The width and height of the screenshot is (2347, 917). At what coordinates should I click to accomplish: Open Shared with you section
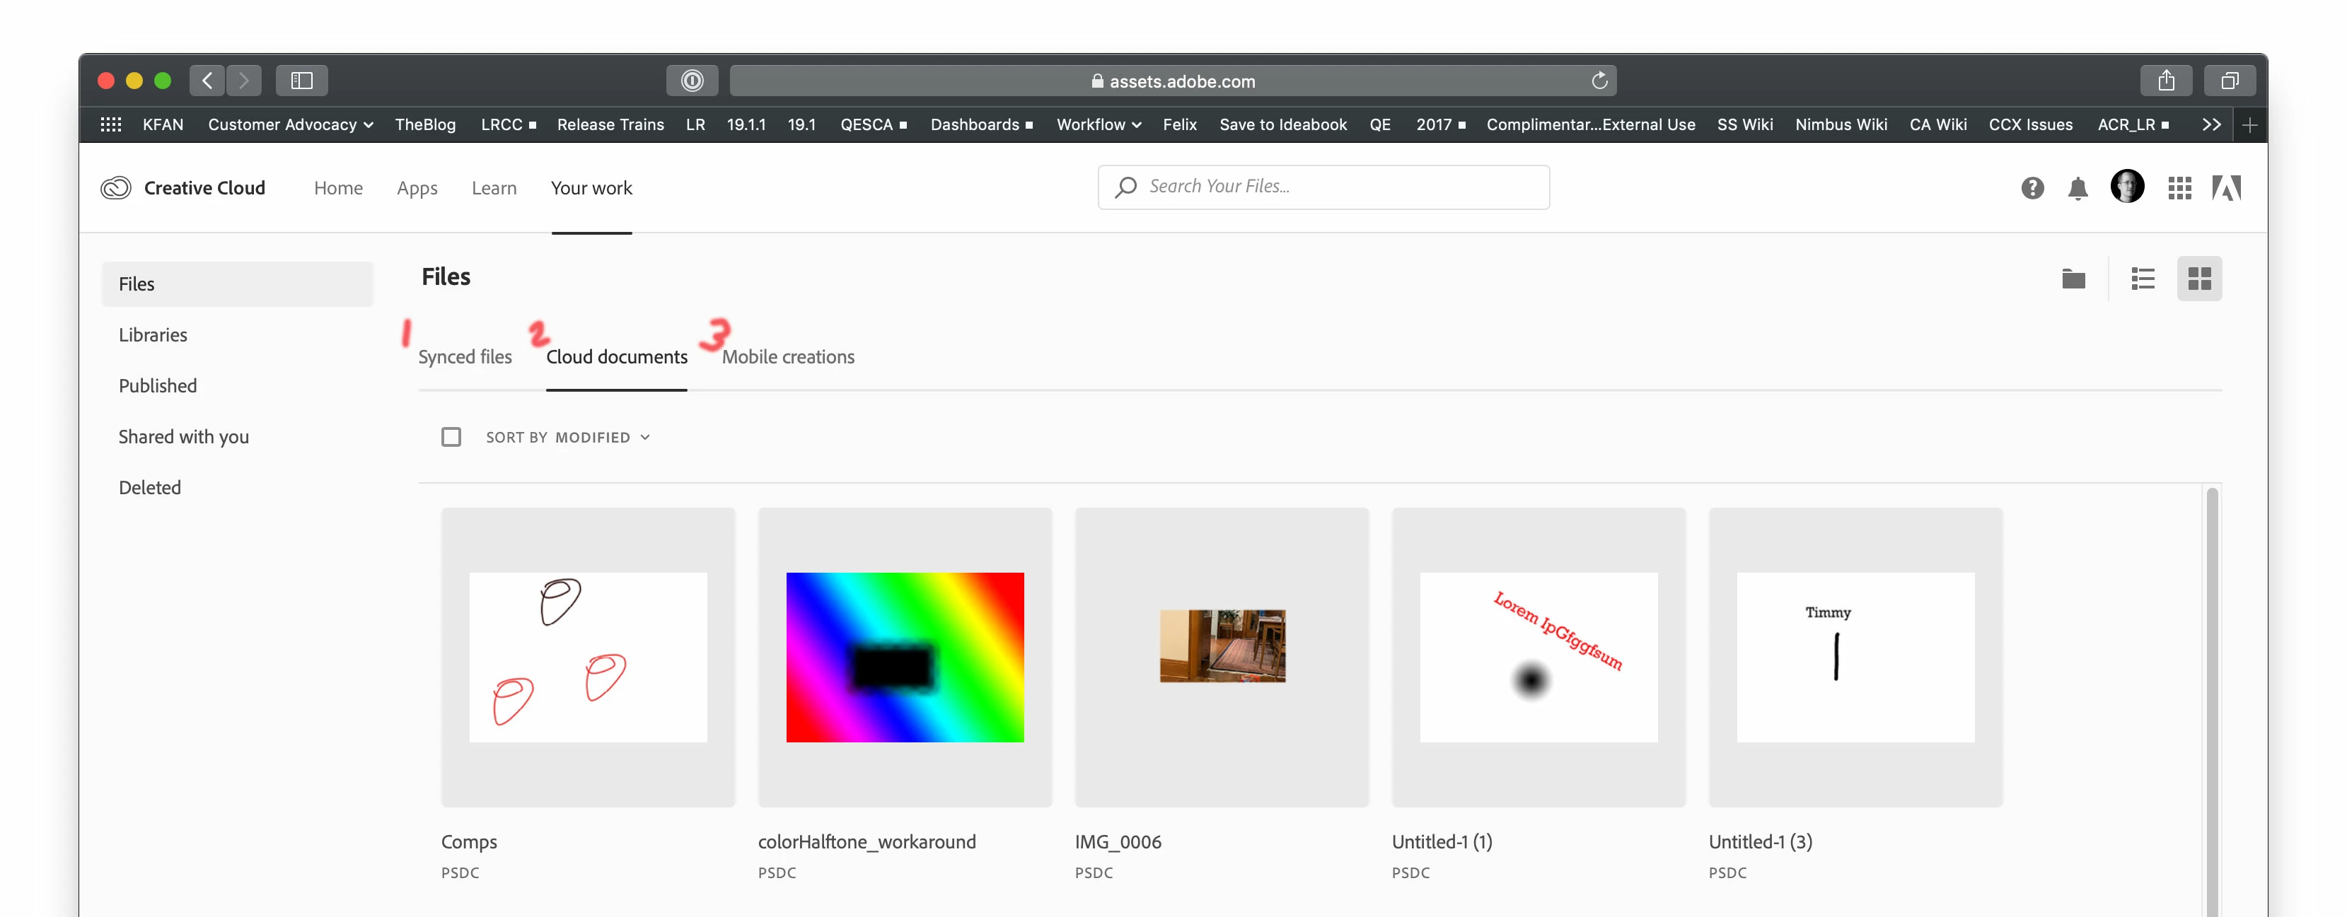tap(183, 437)
